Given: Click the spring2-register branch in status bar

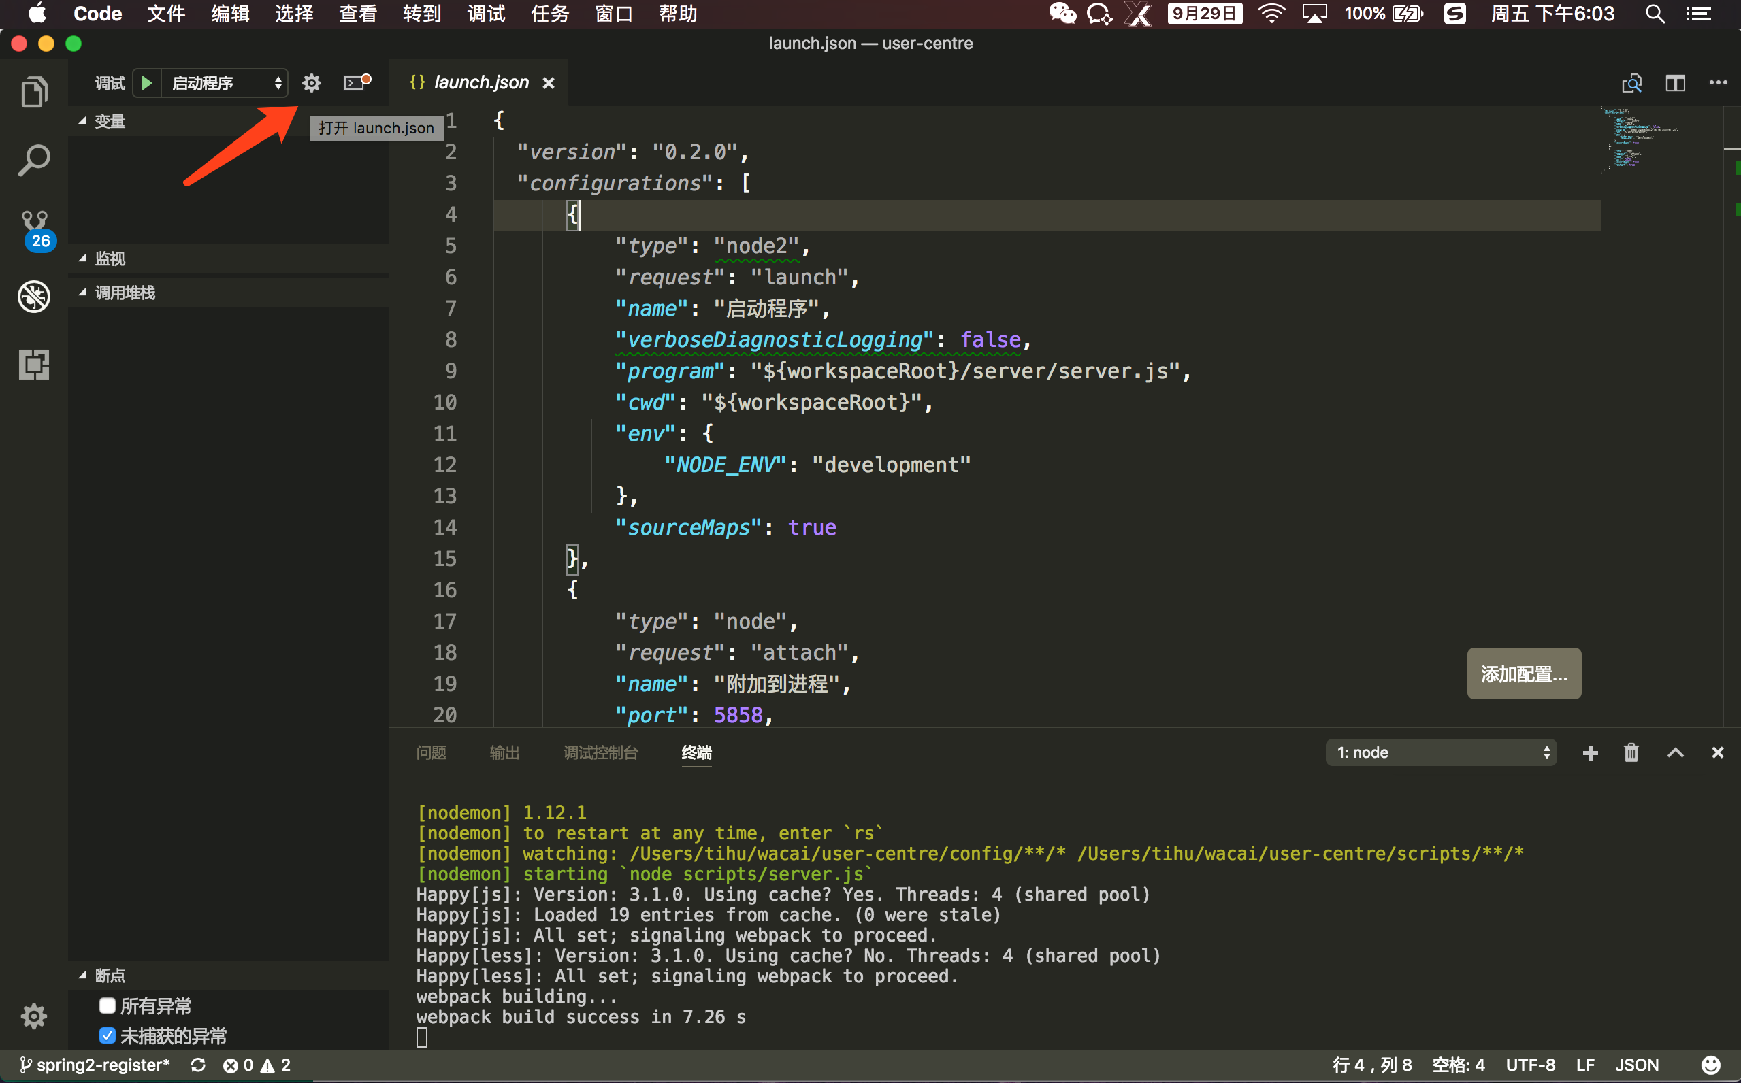Looking at the screenshot, I should coord(95,1065).
